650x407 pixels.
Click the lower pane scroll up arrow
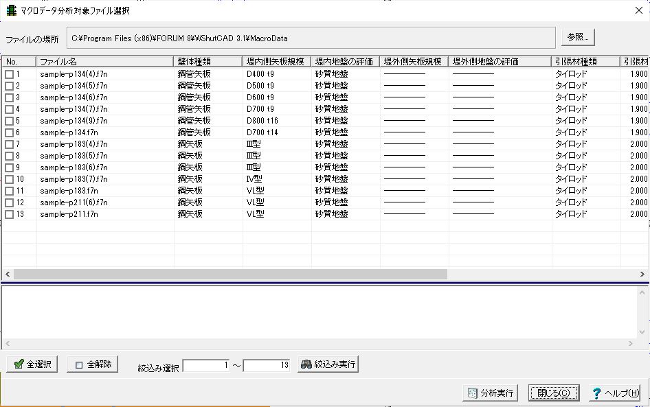pos(642,292)
